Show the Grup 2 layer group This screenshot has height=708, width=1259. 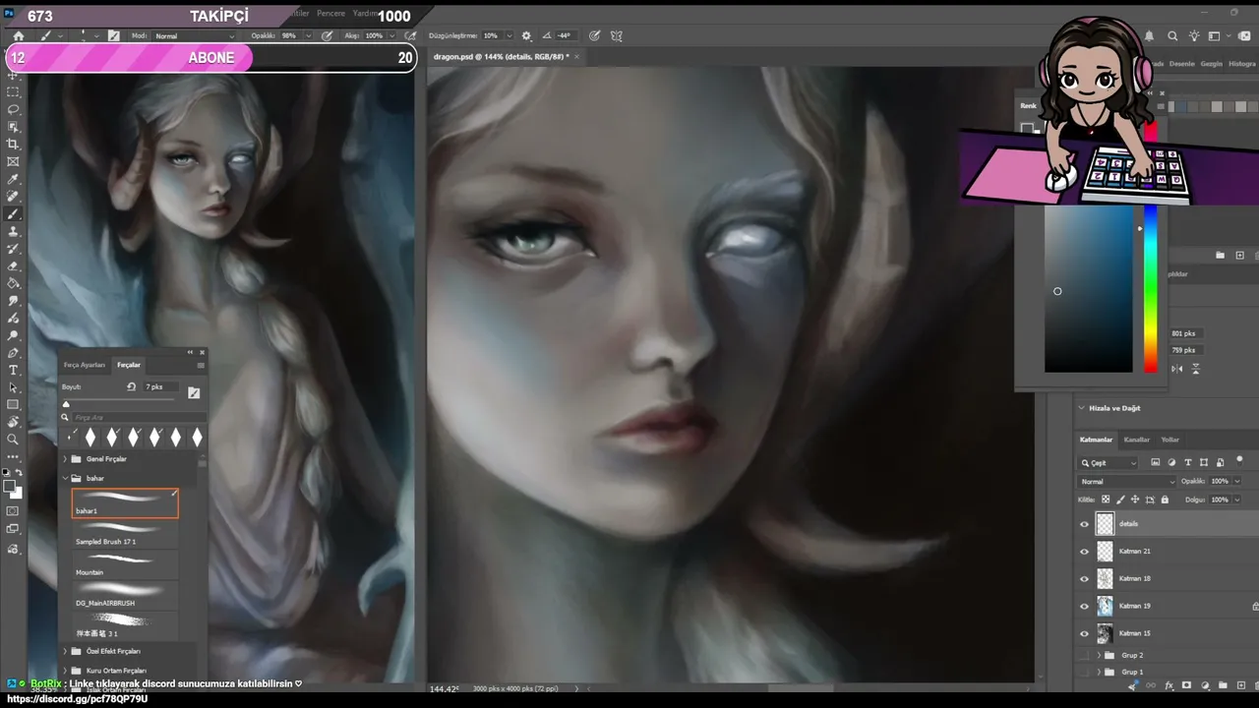pyautogui.click(x=1085, y=655)
